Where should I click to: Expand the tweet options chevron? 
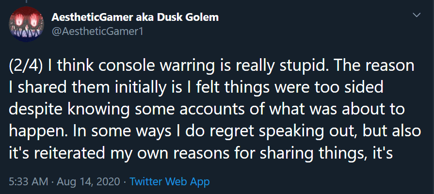tap(417, 15)
